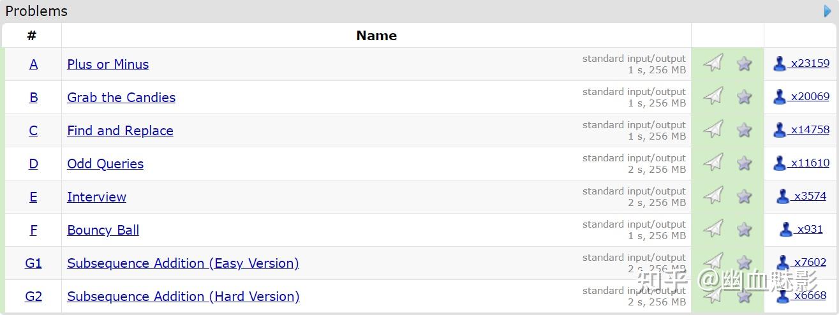
Task: Toggle favourite star for Interview
Action: click(744, 196)
